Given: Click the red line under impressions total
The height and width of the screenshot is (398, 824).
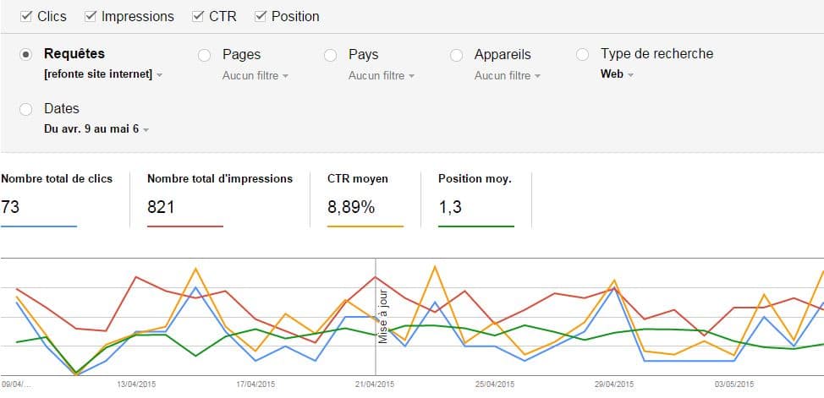Looking at the screenshot, I should [185, 226].
